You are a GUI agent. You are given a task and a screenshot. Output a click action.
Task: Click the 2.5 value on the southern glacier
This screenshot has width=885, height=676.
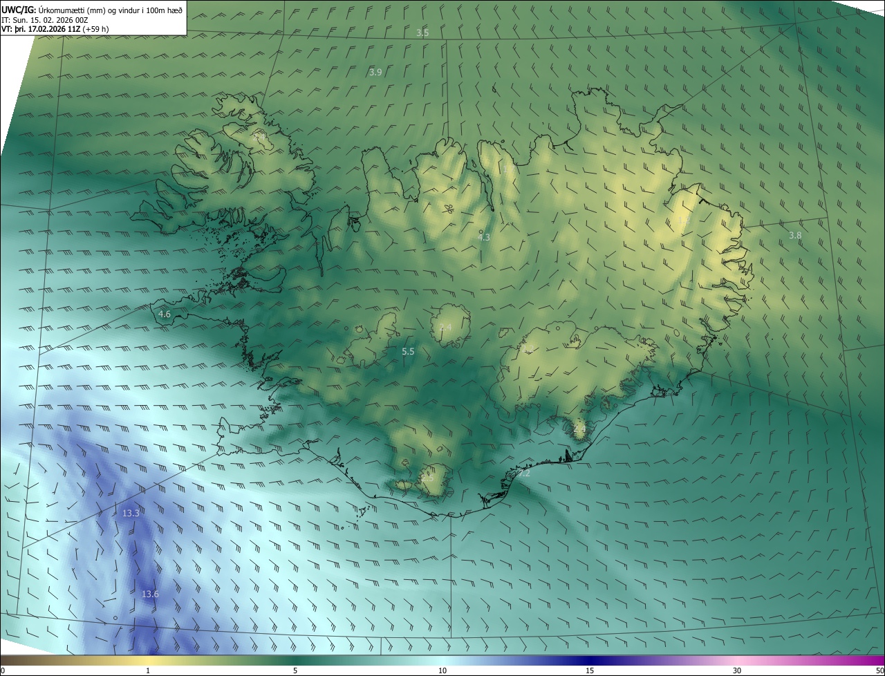coord(427,477)
